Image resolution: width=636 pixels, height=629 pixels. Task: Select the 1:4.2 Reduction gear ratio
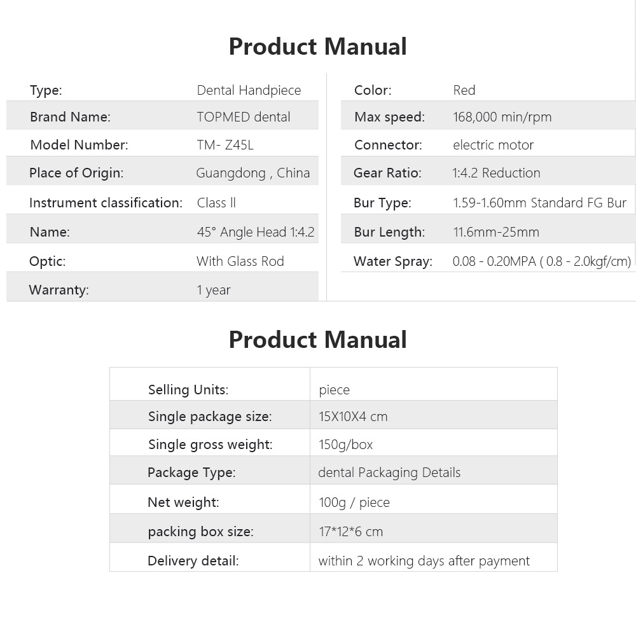point(497,173)
